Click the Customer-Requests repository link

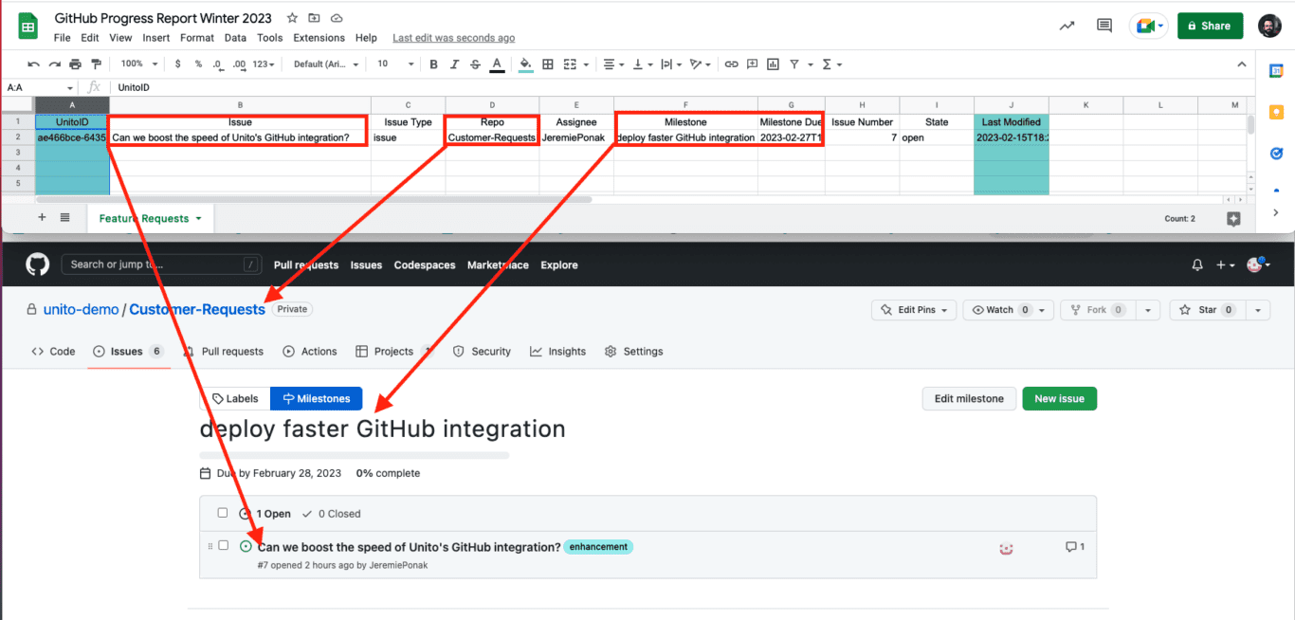pyautogui.click(x=197, y=309)
